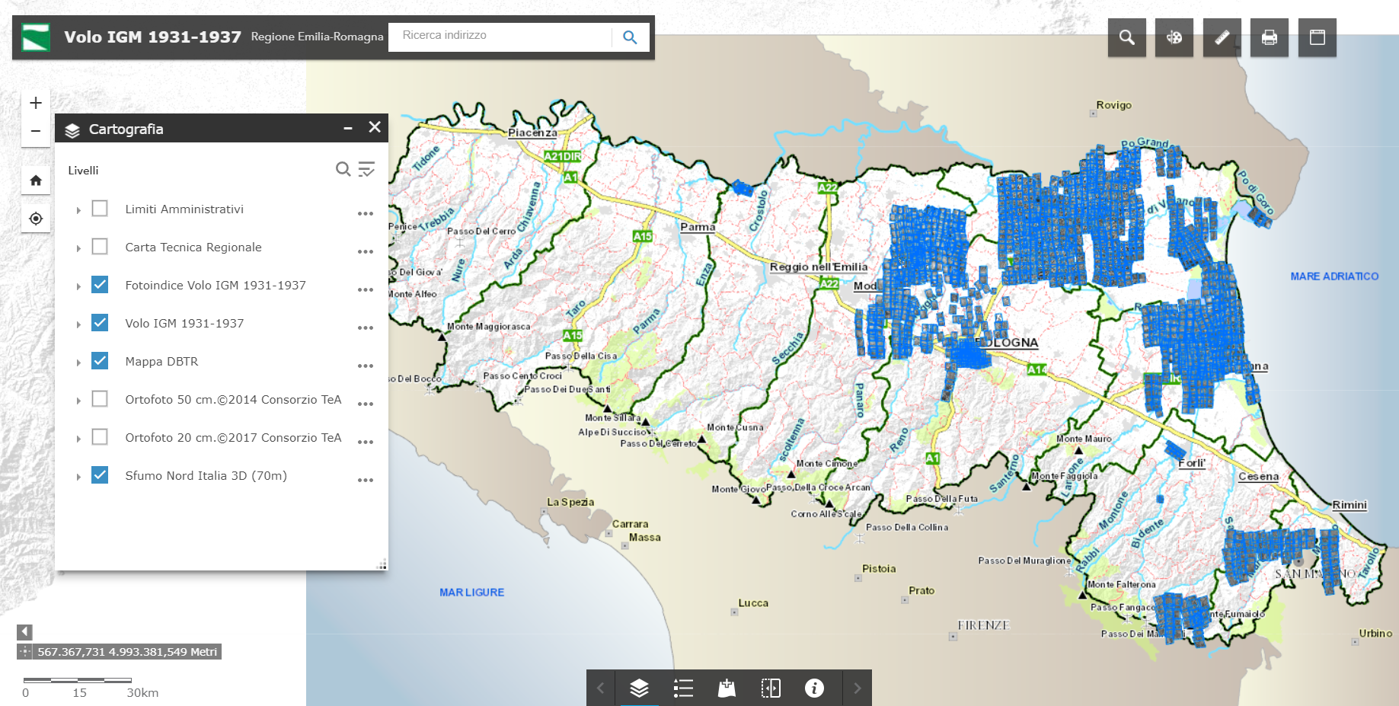This screenshot has width=1399, height=706.
Task: Enable Ortofoto 50 cm 2014 layer
Action: tap(100, 399)
